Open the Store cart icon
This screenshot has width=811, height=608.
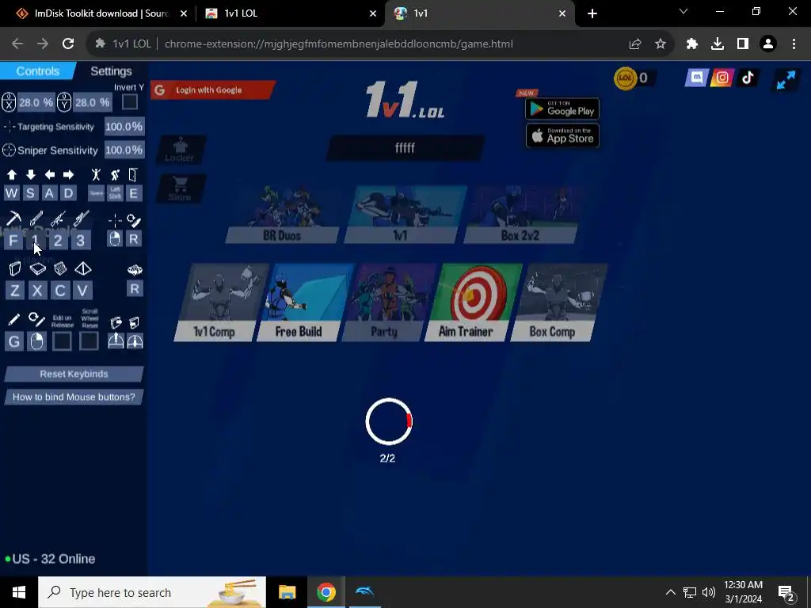[180, 188]
